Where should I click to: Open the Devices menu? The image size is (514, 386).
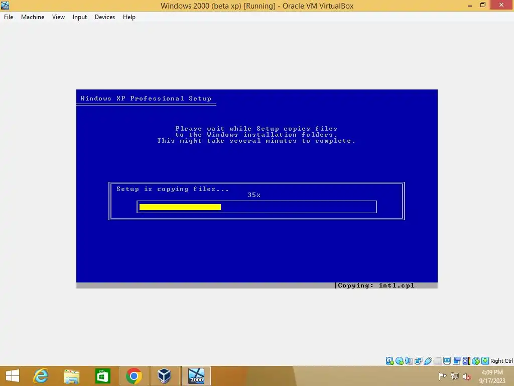(105, 17)
